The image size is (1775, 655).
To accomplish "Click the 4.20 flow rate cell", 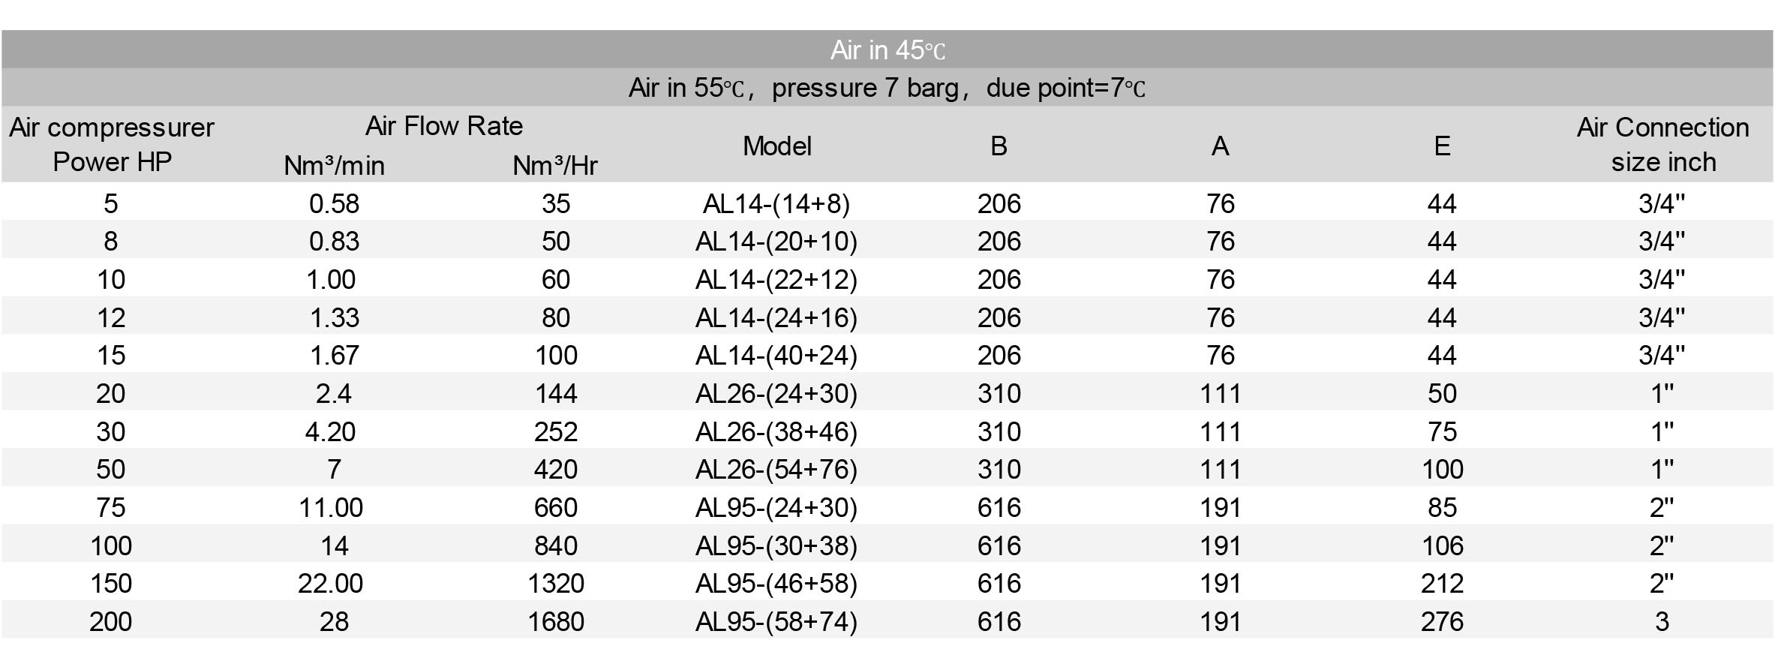I will pyautogui.click(x=331, y=431).
